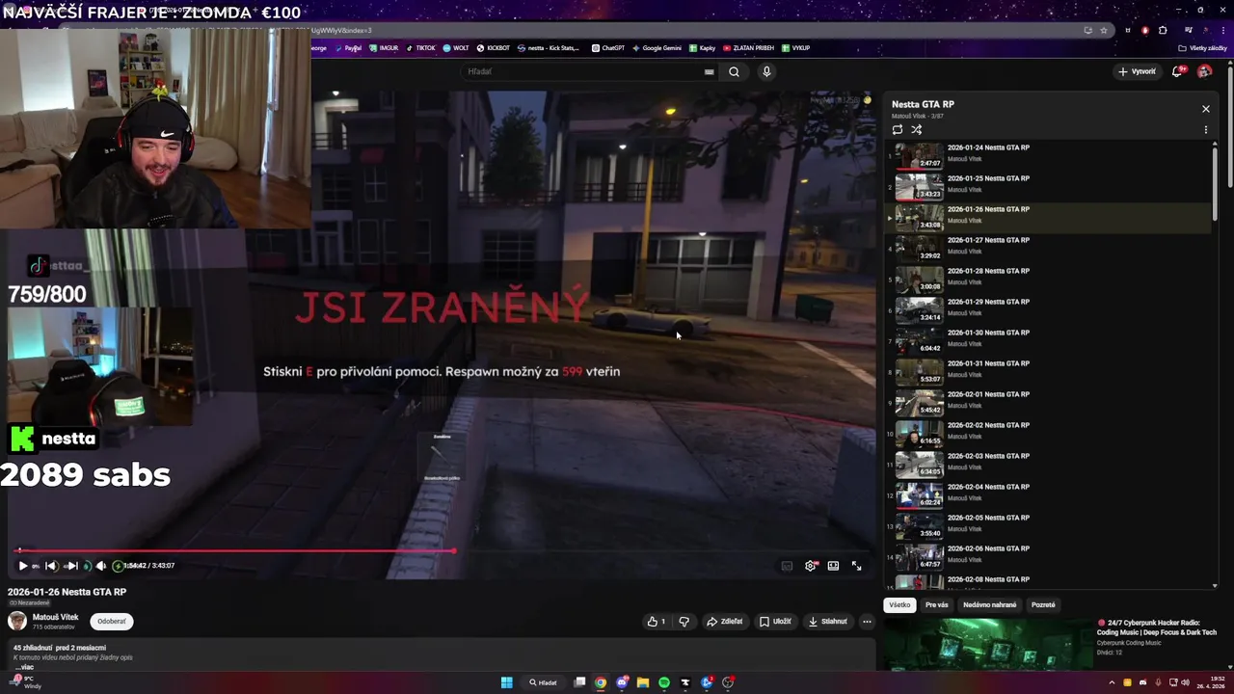
Task: Open playlist three-dot options menu
Action: (1205, 129)
